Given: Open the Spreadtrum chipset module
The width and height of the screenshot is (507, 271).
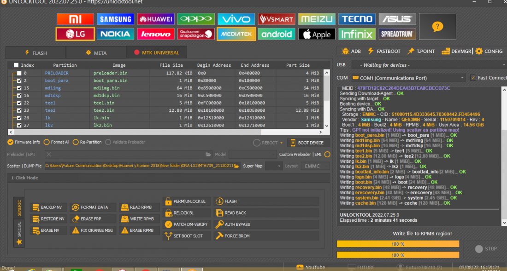Looking at the screenshot, I should click(397, 34).
